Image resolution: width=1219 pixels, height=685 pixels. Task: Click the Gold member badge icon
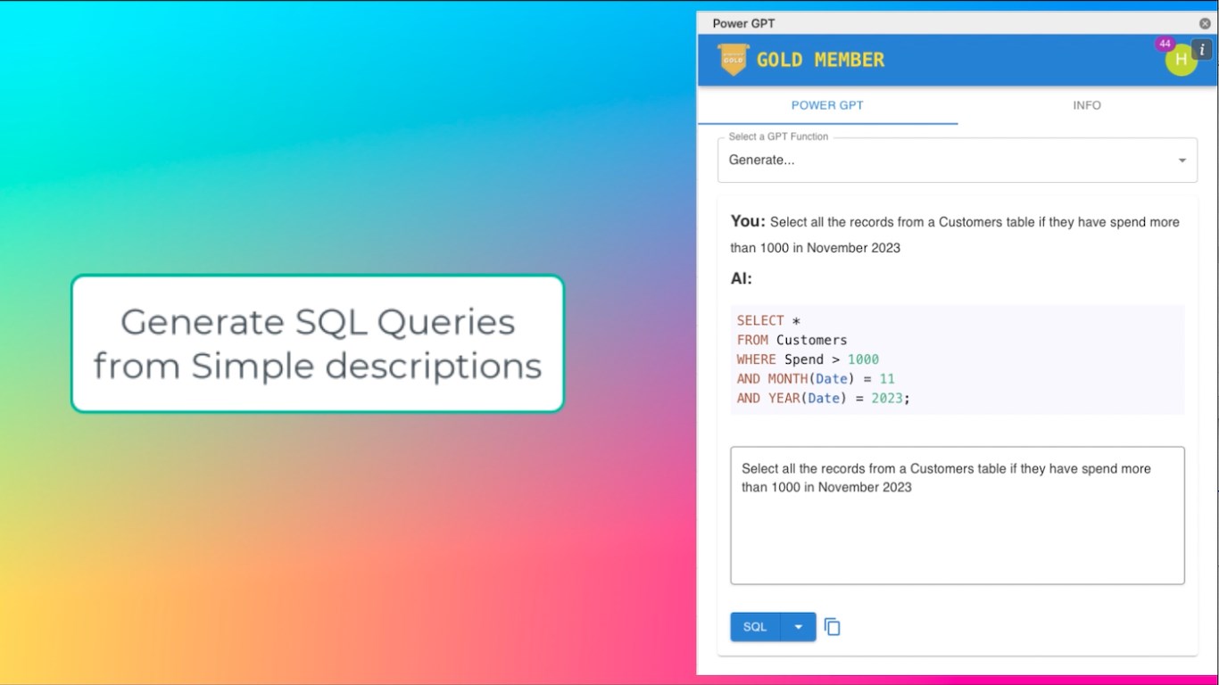pyautogui.click(x=733, y=60)
